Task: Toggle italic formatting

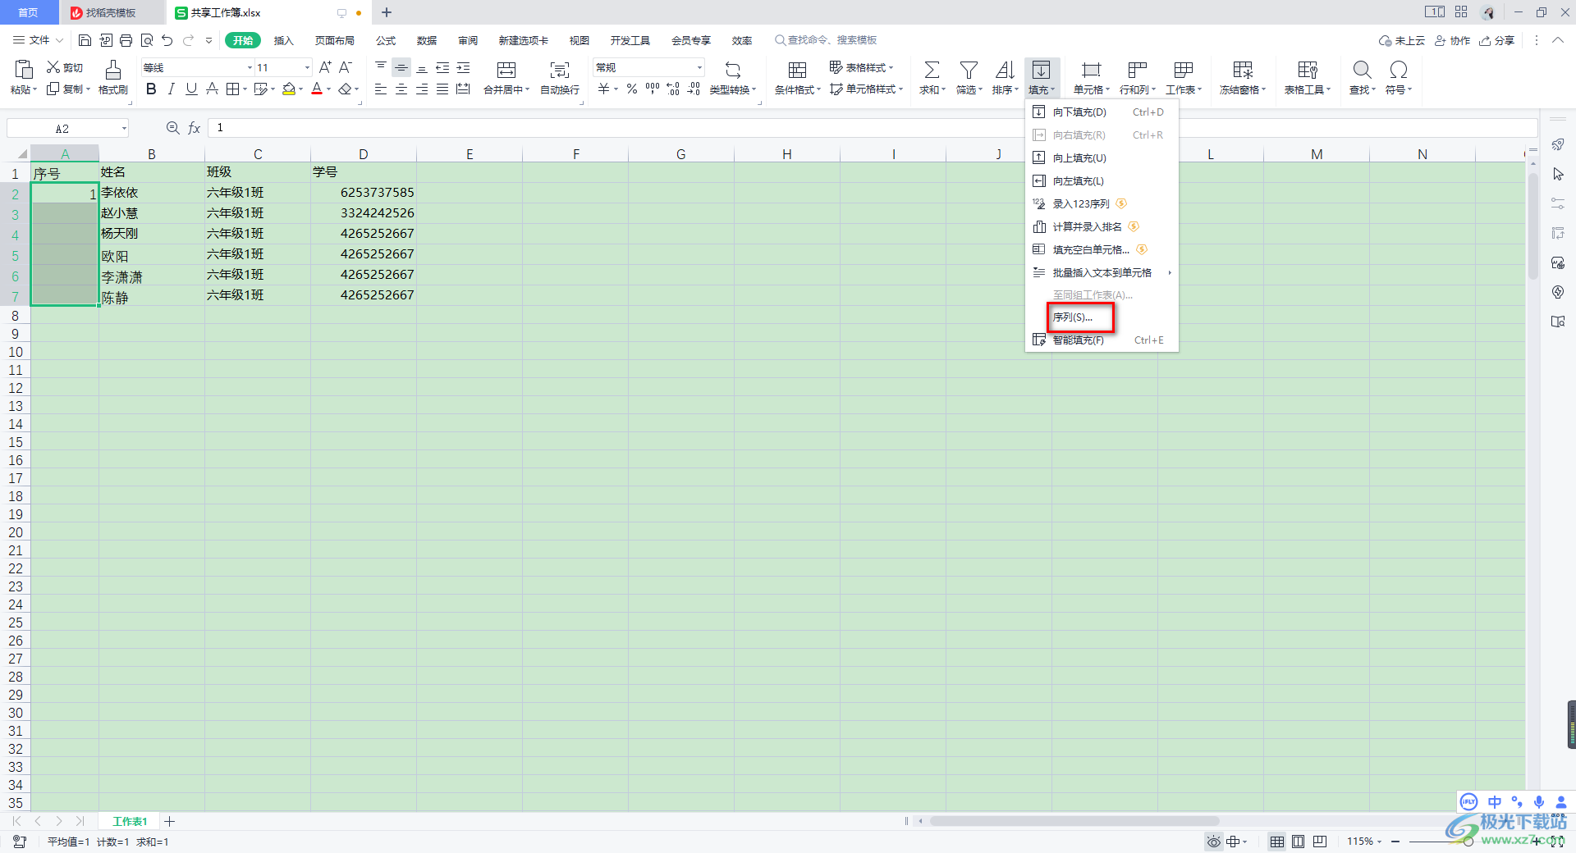Action: click(171, 89)
